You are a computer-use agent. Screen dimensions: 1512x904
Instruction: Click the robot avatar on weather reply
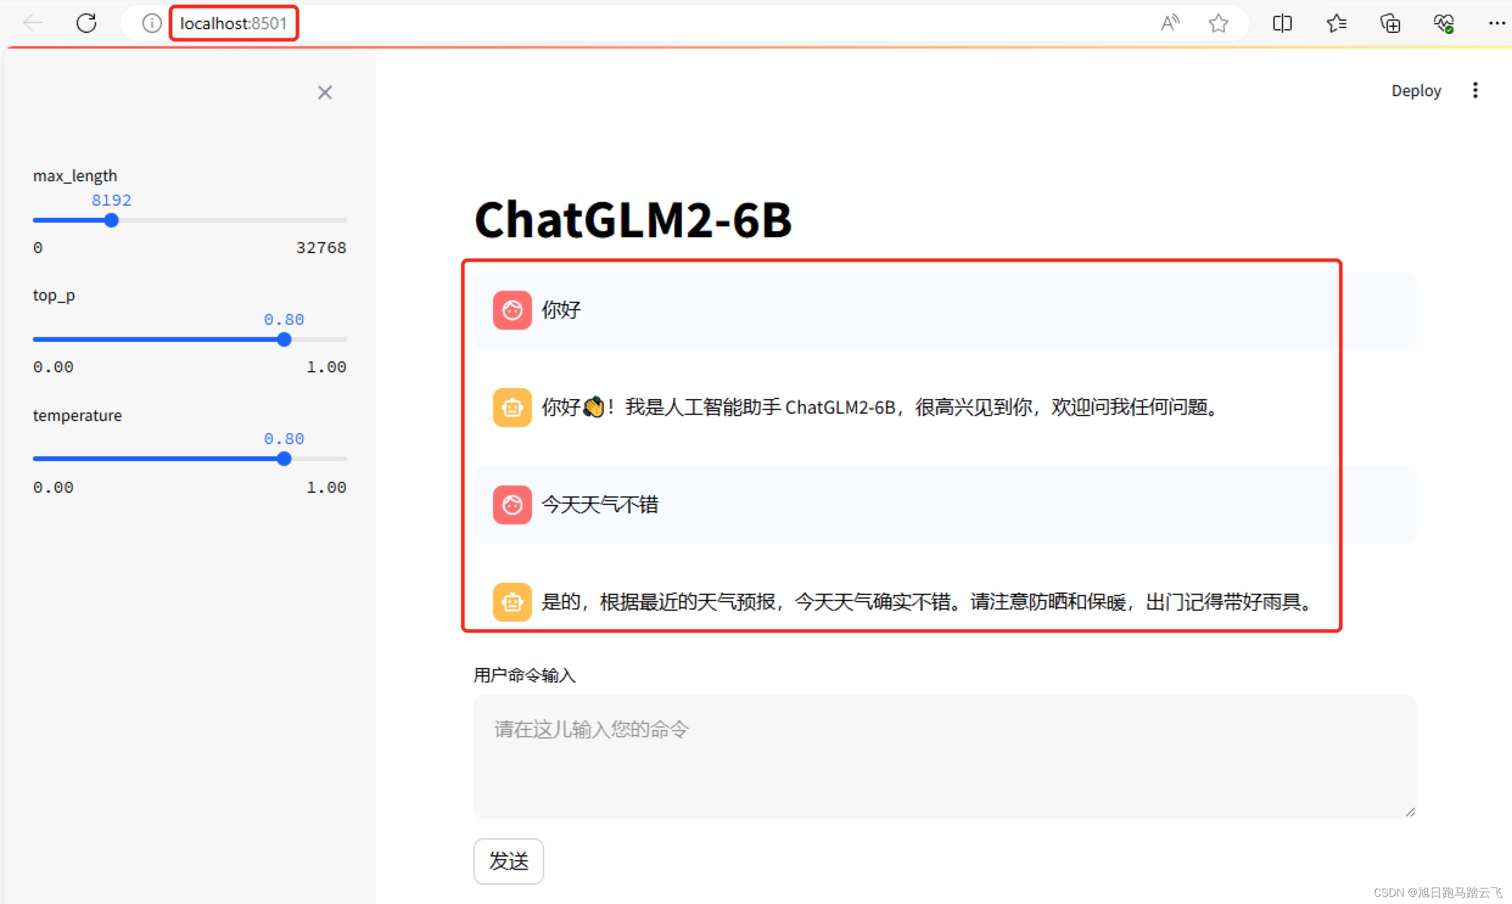coord(512,602)
